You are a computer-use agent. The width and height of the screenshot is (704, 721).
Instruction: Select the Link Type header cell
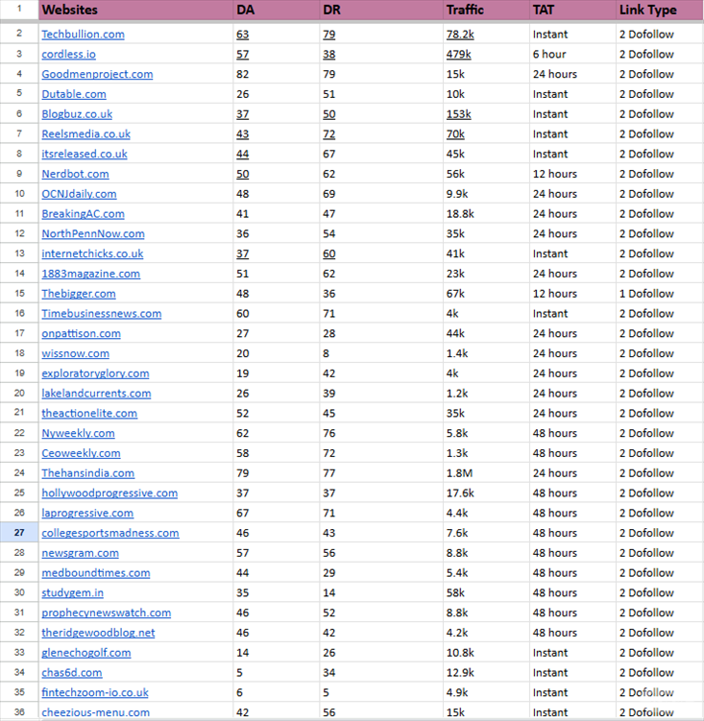coord(660,11)
